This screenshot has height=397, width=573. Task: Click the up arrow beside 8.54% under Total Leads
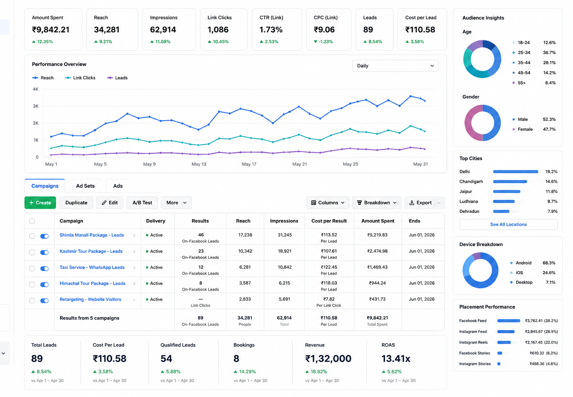33,372
